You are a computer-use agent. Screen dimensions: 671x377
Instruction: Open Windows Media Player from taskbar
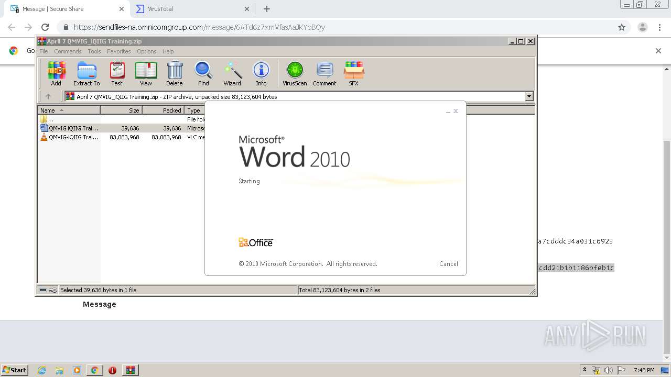pyautogui.click(x=77, y=370)
